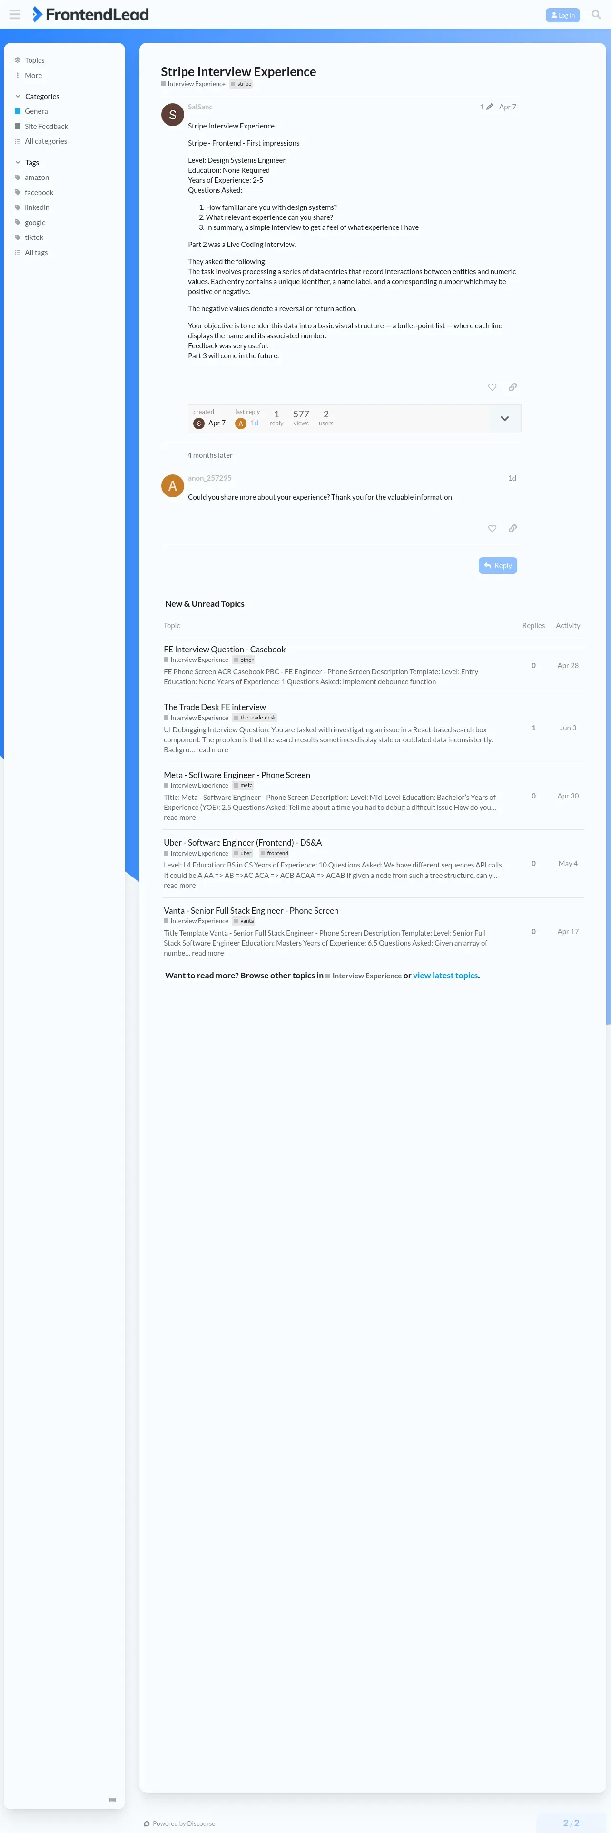Click the frontend tag
This screenshot has width=611, height=1833.
click(x=275, y=853)
